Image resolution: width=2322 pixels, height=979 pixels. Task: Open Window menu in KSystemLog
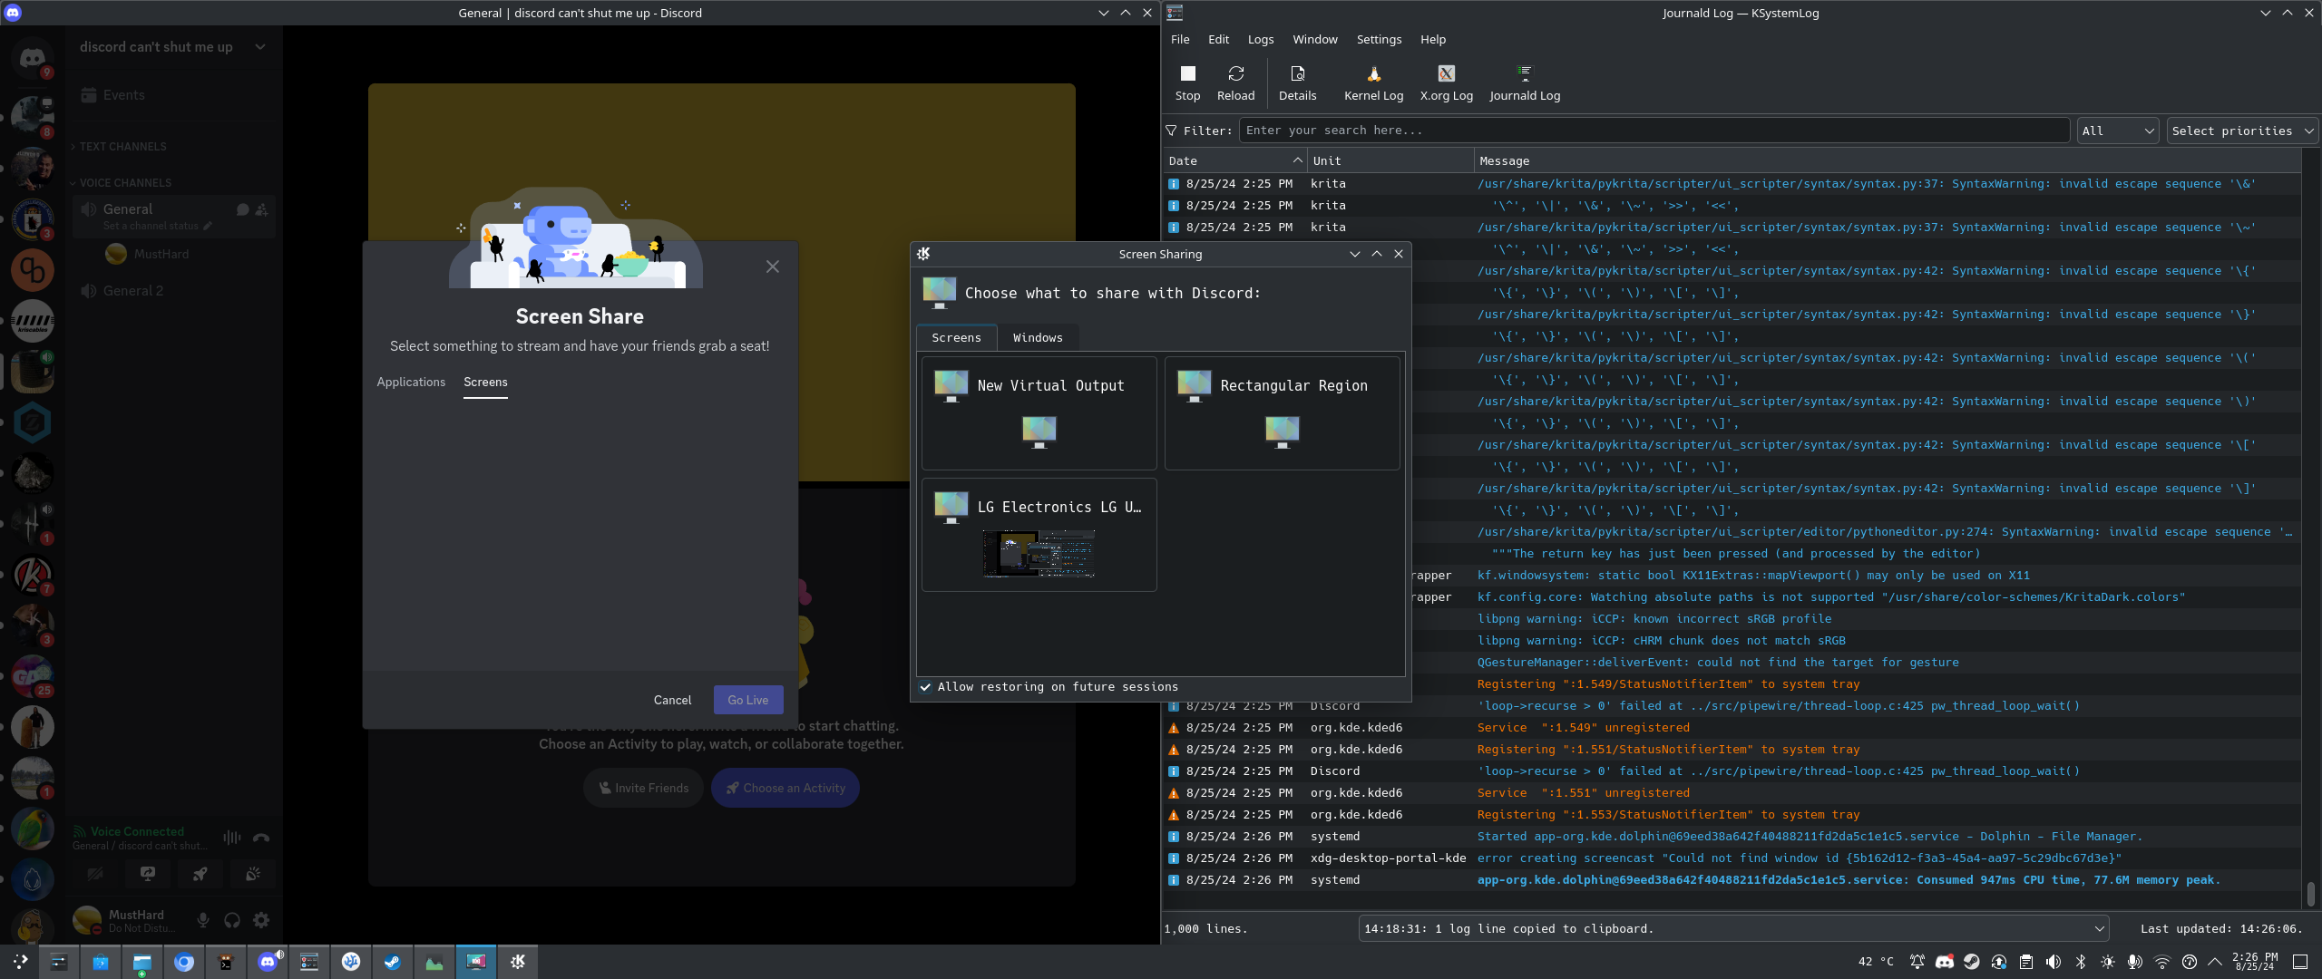pyautogui.click(x=1314, y=39)
